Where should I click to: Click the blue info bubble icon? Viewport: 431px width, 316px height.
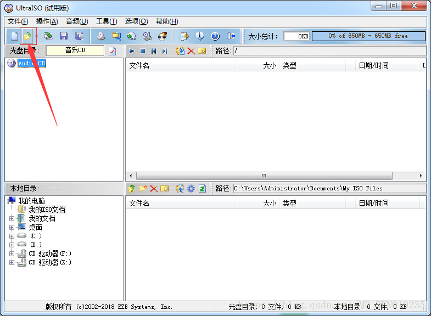coord(200,36)
